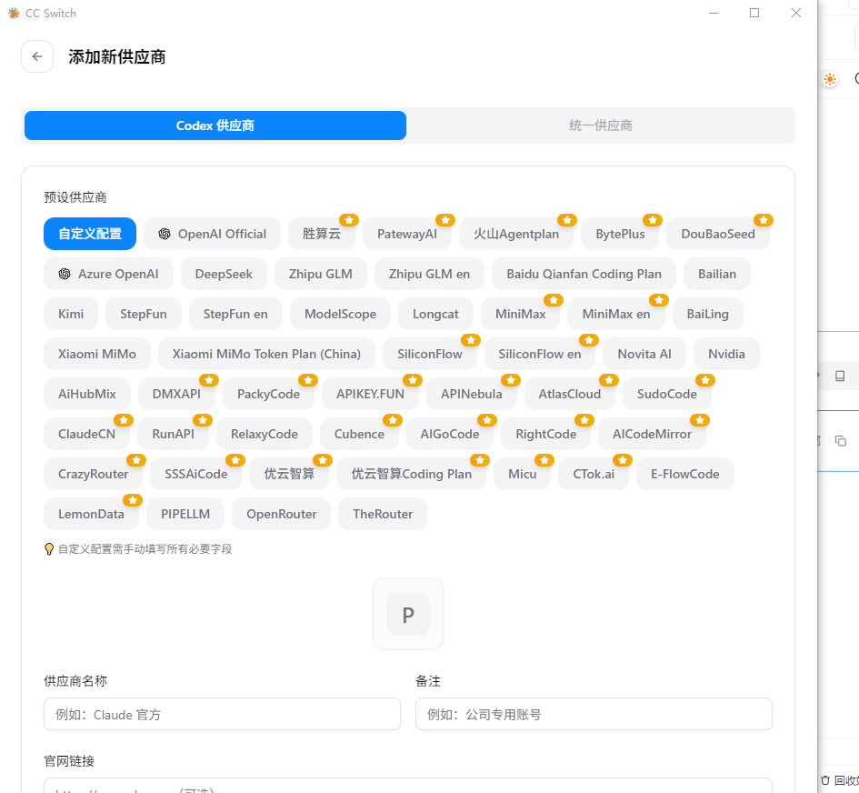Switch to the 统一供应商 tab
The image size is (859, 793).
tap(601, 125)
